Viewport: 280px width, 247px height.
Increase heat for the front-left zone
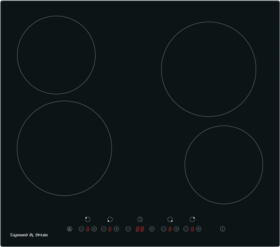(117, 229)
